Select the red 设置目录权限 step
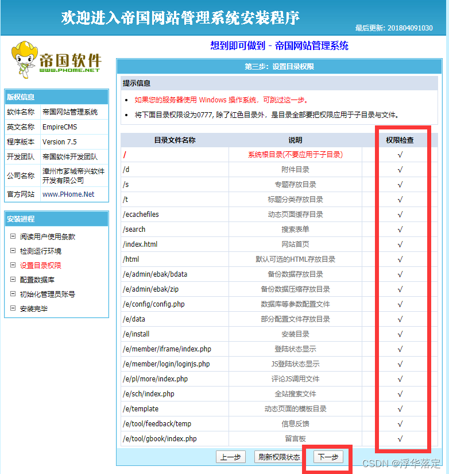Viewport: 449px width, 474px height. [x=40, y=265]
